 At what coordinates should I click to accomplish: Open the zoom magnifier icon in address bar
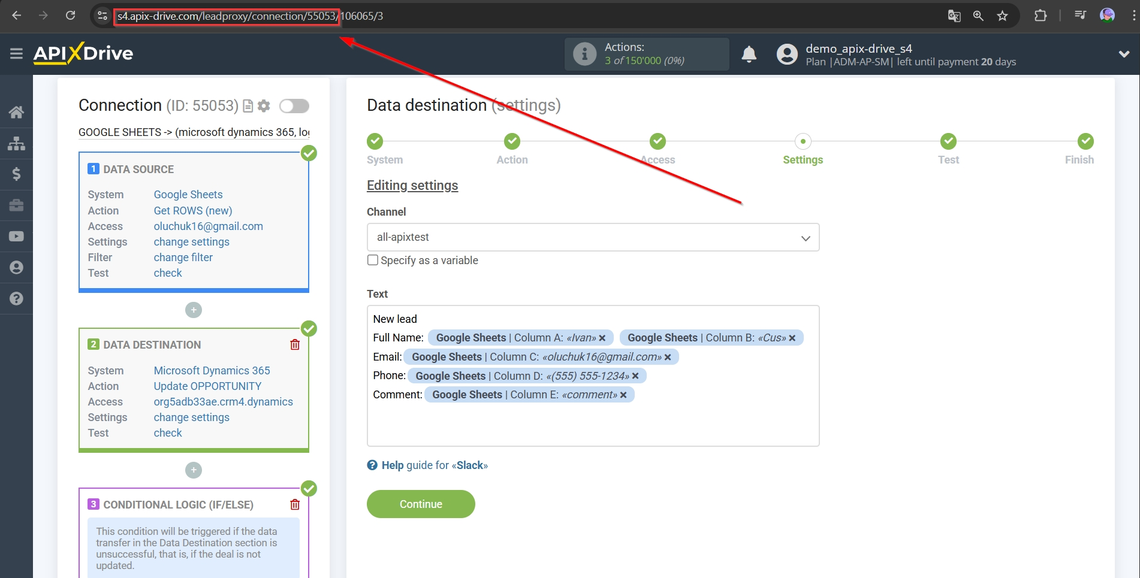pos(978,16)
